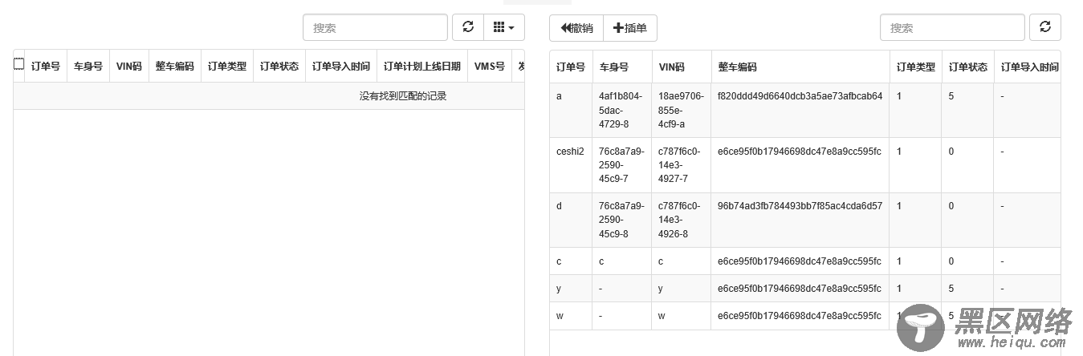Open the column chooser dropdown in left panel
The image size is (1083, 356).
pos(504,27)
